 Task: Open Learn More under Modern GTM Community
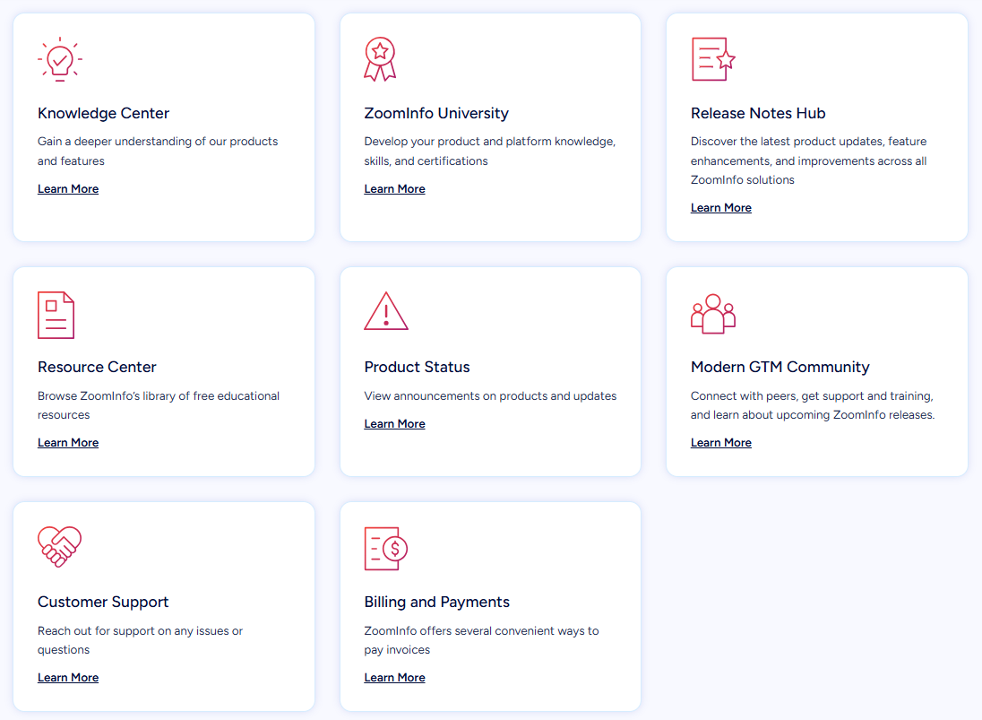pos(721,443)
